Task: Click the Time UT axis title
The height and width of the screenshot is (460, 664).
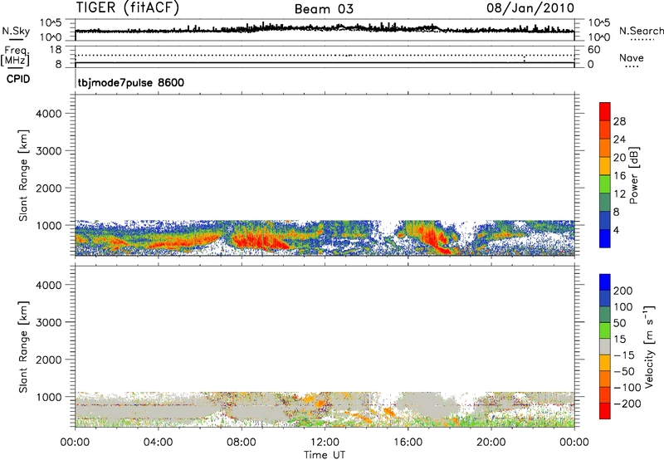Action: click(325, 455)
